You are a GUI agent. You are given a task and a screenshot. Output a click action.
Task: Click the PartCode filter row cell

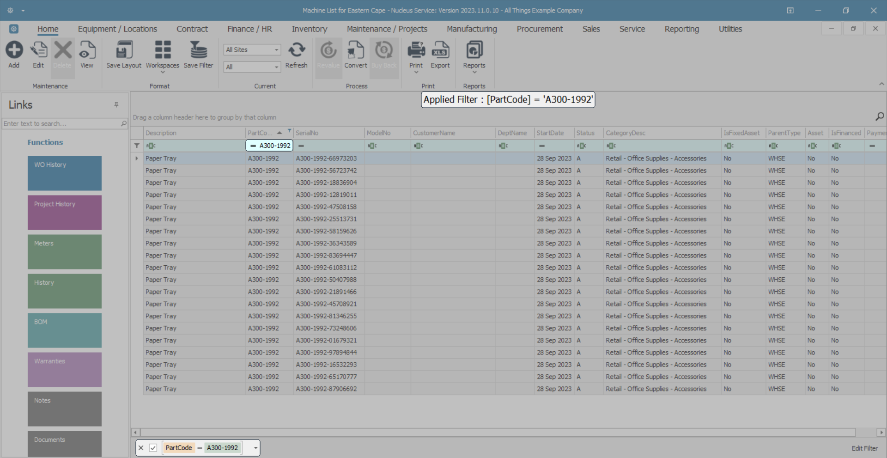269,146
